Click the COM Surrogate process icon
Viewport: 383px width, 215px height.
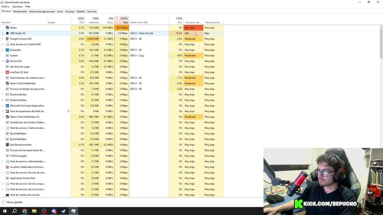[x=7, y=156]
